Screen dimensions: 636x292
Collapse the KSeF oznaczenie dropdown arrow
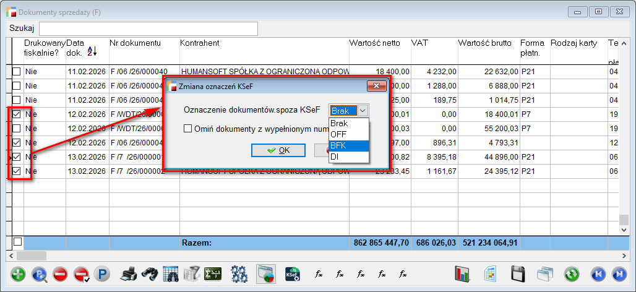coord(363,110)
